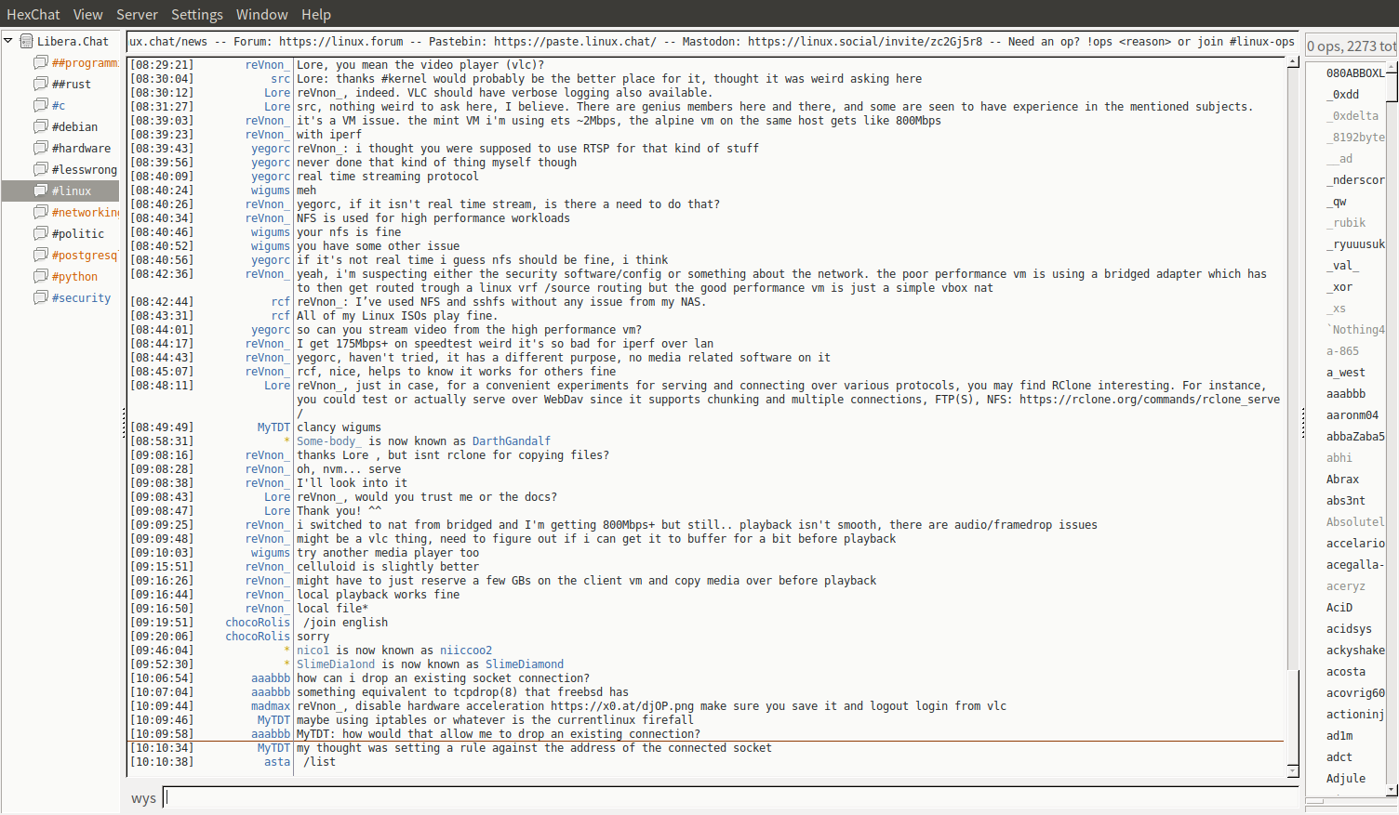This screenshot has width=1399, height=815.
Task: Open the rclone.org commands link
Action: click(1149, 400)
